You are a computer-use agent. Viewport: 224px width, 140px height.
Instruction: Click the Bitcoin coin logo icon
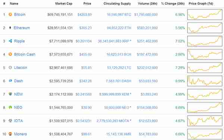coord(10,14)
